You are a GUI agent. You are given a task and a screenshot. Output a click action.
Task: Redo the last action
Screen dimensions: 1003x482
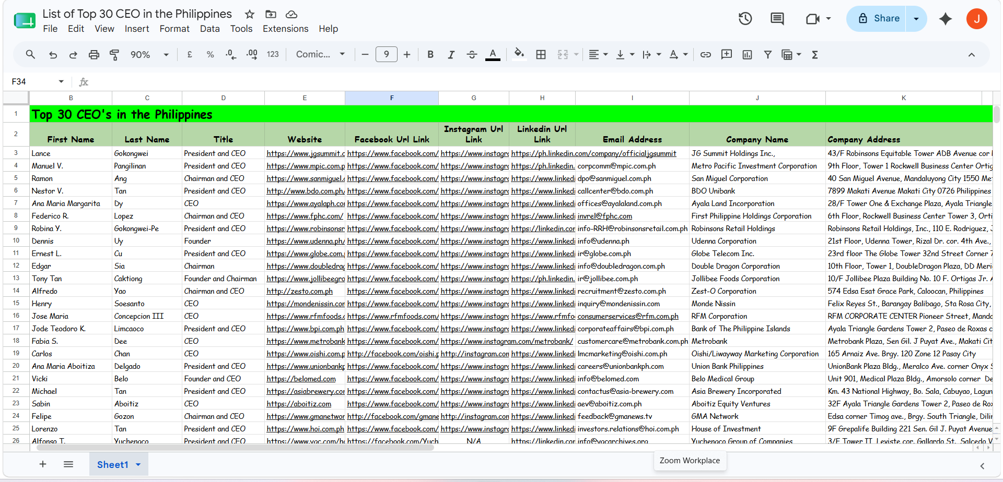[73, 54]
